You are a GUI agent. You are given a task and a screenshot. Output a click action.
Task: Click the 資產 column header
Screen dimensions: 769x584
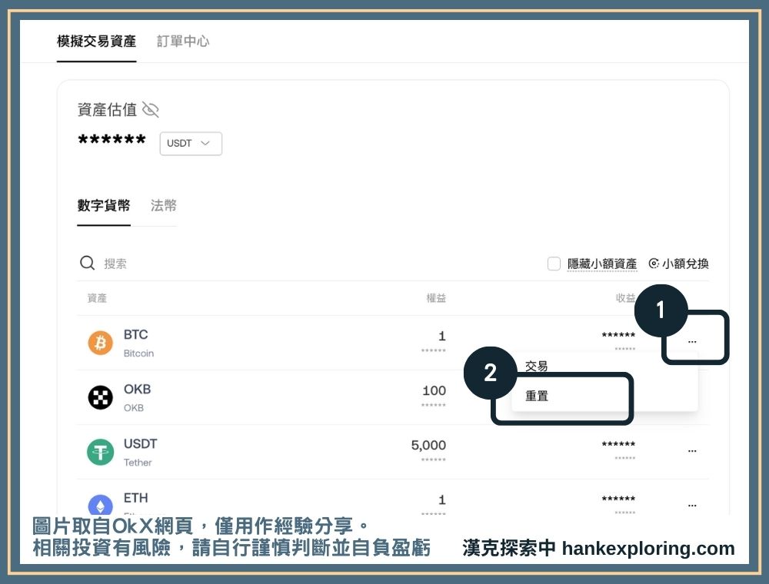coord(97,298)
